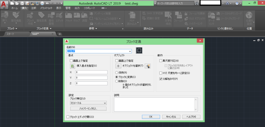This screenshot has height=127, width=265.
Task: Undo the last action
Action: click(48, 3)
